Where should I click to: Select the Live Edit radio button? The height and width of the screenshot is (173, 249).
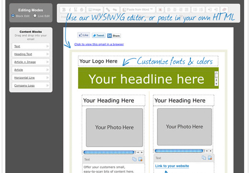coord(35,16)
